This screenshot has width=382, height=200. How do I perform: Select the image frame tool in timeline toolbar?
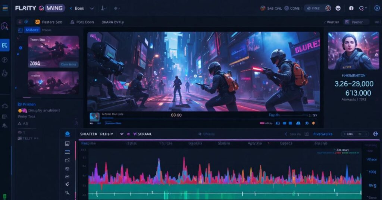pyautogui.click(x=67, y=144)
